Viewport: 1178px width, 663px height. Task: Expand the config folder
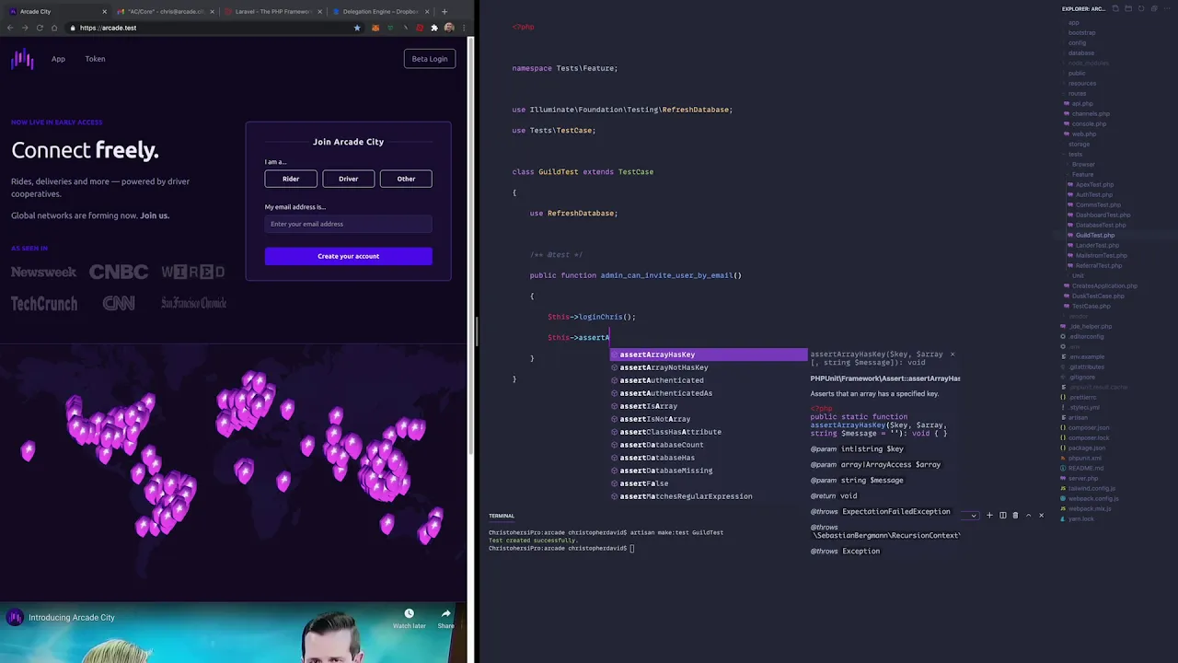[x=1077, y=42]
